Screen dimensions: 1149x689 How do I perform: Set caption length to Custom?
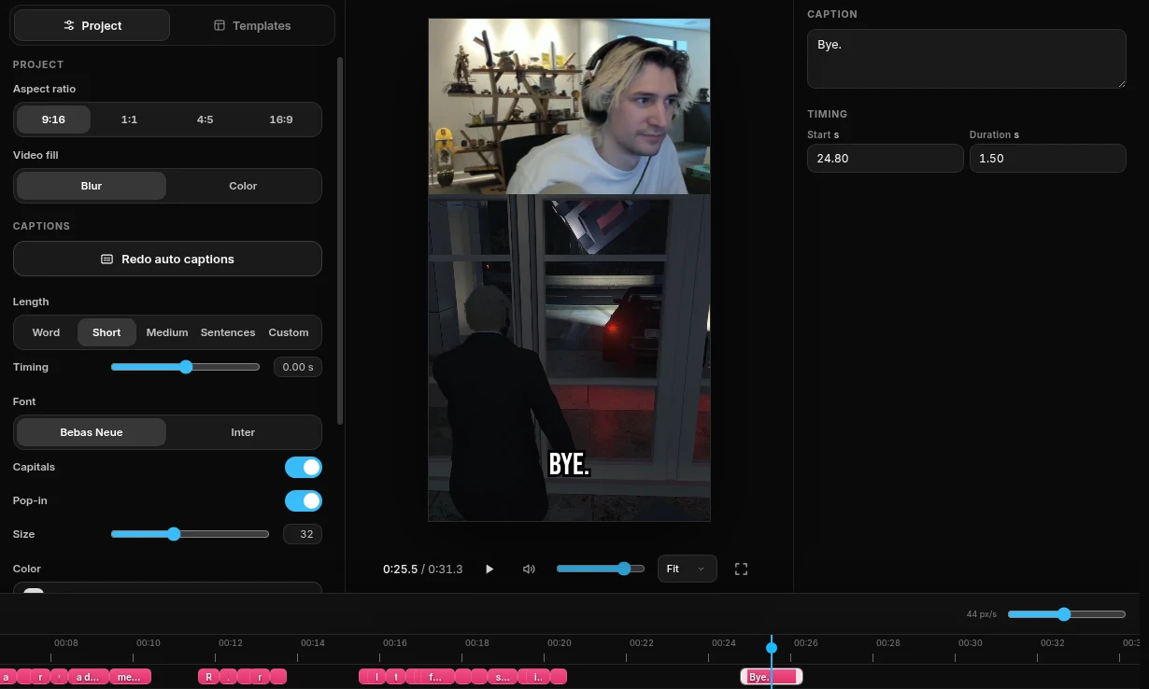click(x=289, y=332)
